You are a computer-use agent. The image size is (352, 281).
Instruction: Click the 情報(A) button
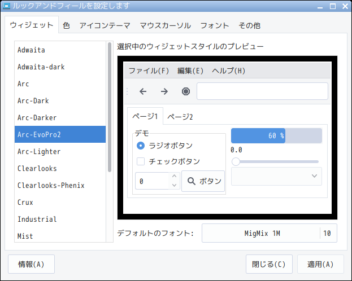point(31,264)
